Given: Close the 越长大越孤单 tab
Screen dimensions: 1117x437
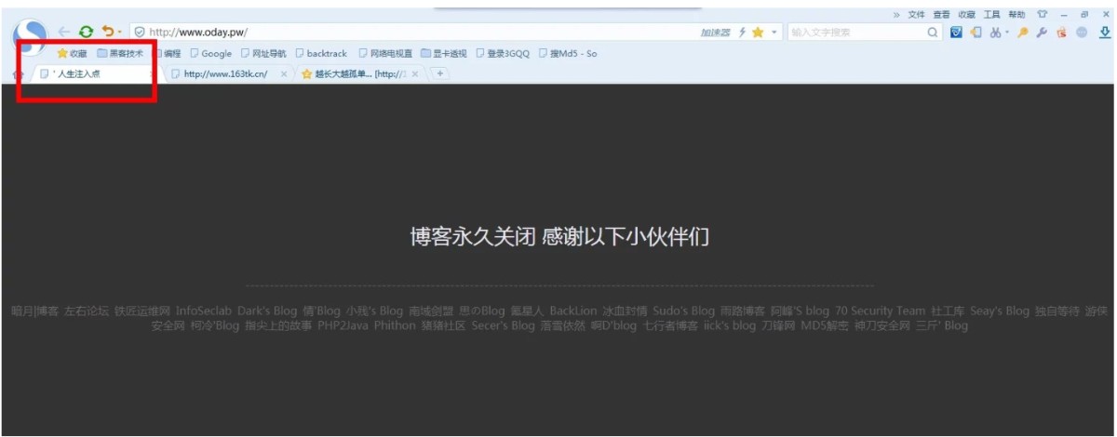Looking at the screenshot, I should (x=415, y=74).
